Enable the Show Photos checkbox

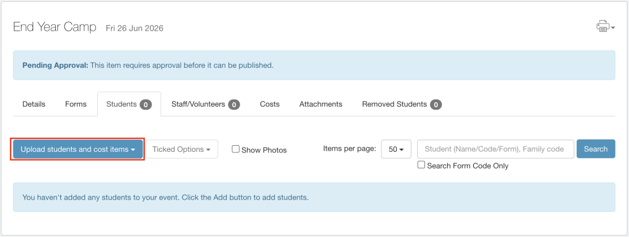pos(236,149)
